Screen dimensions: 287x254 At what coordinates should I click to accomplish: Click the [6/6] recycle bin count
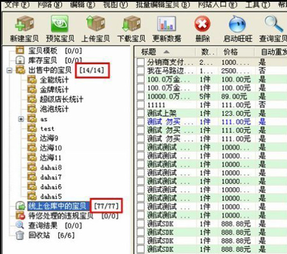tap(66, 235)
